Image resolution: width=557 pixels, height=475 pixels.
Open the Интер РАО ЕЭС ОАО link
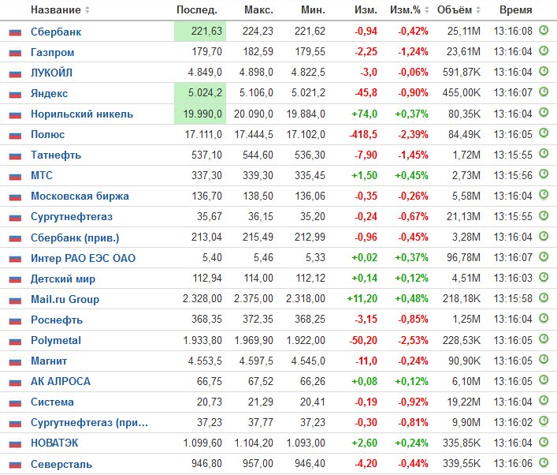84,258
